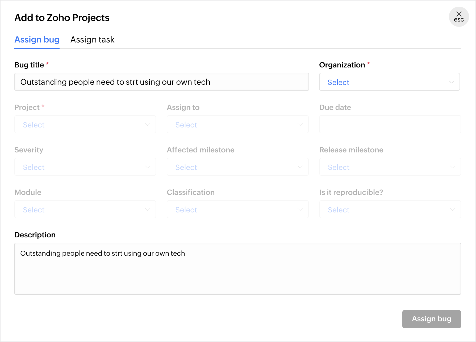The image size is (476, 342).
Task: Click the Classification dropdown chevron icon
Action: coord(300,210)
